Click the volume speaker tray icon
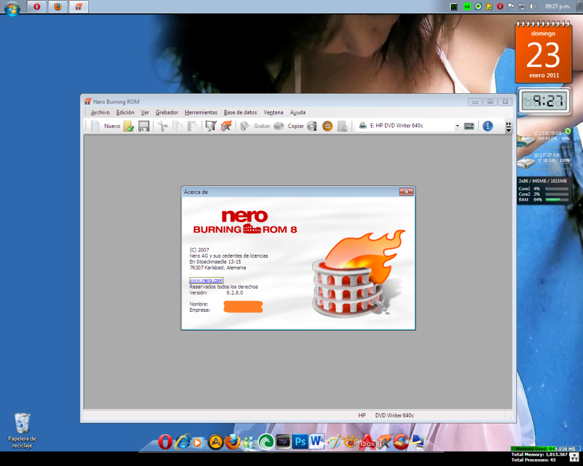 [533, 6]
